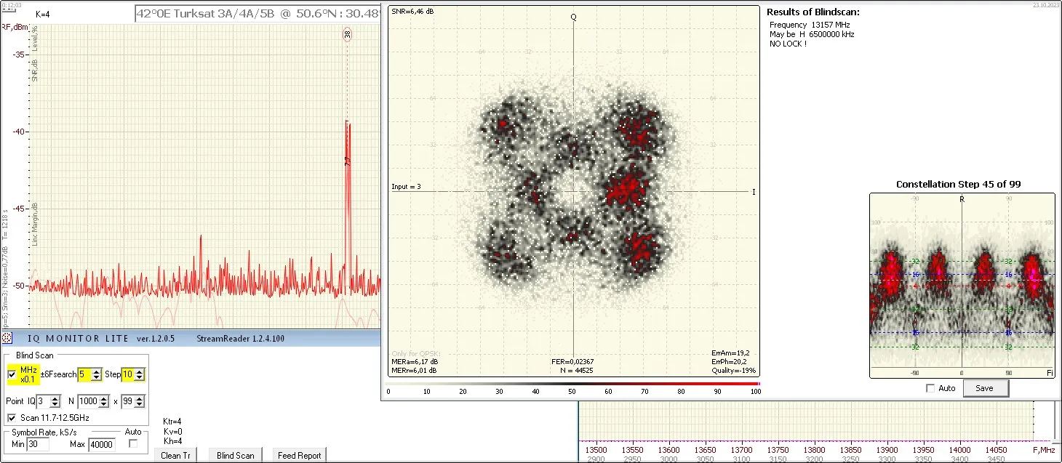This screenshot has height=463, width=1062.
Task: Disable Scan 11.7-12.5GHz checkbox
Action: pyautogui.click(x=12, y=418)
